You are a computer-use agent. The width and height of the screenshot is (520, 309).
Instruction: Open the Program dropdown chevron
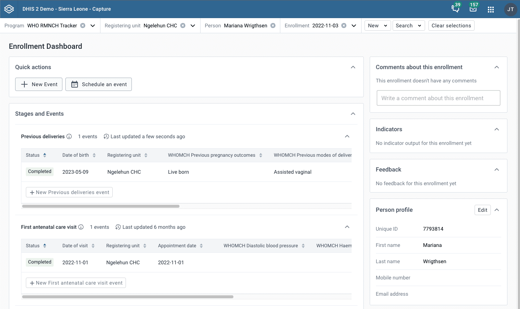click(93, 26)
